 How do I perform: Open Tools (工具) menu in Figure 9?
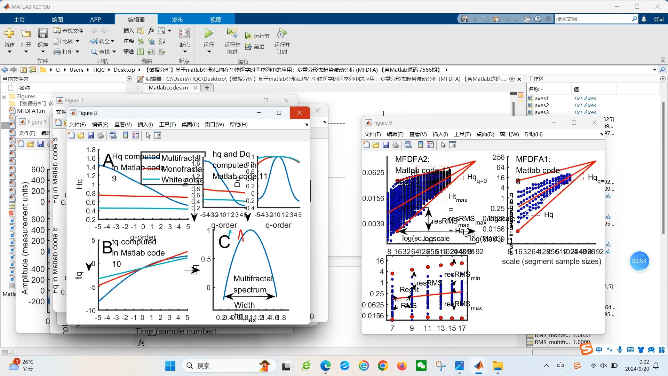pyautogui.click(x=462, y=134)
